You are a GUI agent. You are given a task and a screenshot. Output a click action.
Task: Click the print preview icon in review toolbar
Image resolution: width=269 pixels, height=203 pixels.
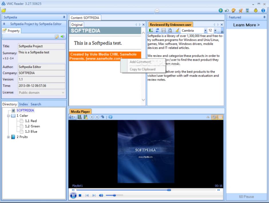point(170,30)
